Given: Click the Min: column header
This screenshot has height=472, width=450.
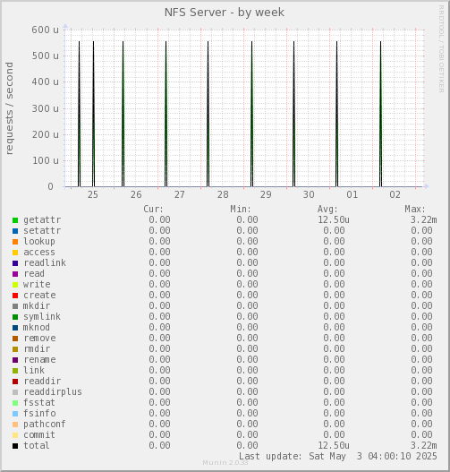Looking at the screenshot, I should (241, 210).
